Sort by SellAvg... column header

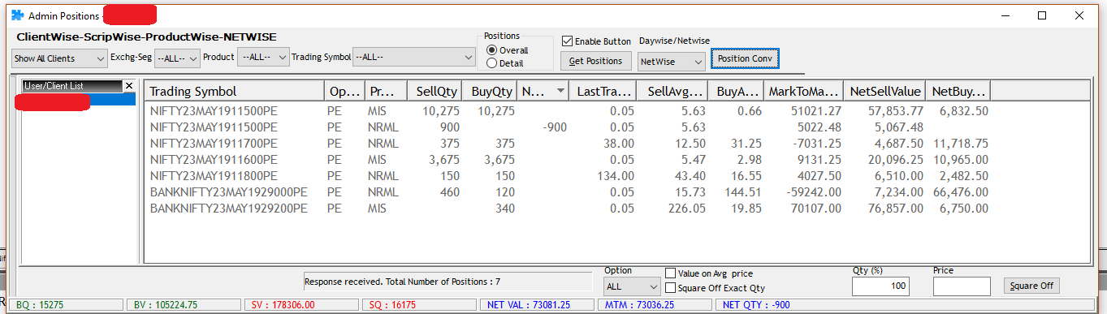pos(672,92)
